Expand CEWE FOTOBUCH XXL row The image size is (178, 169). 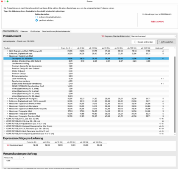tap(5, 121)
